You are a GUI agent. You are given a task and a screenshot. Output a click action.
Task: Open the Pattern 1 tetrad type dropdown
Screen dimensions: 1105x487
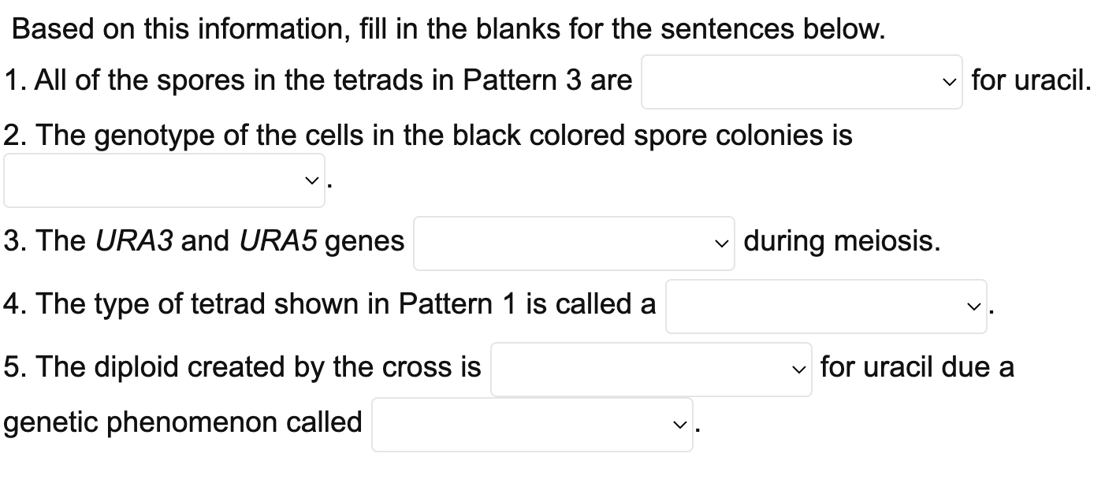point(825,306)
